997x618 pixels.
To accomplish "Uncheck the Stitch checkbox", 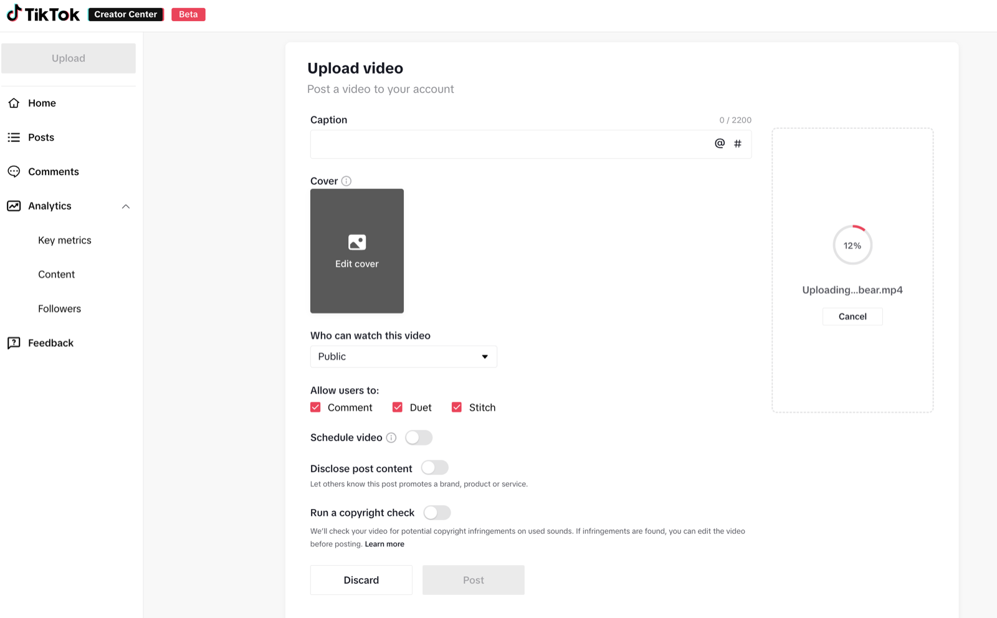I will (x=457, y=407).
